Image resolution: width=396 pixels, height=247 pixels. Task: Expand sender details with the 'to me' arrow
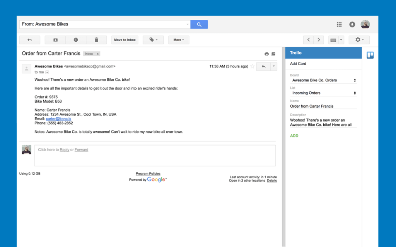click(47, 72)
